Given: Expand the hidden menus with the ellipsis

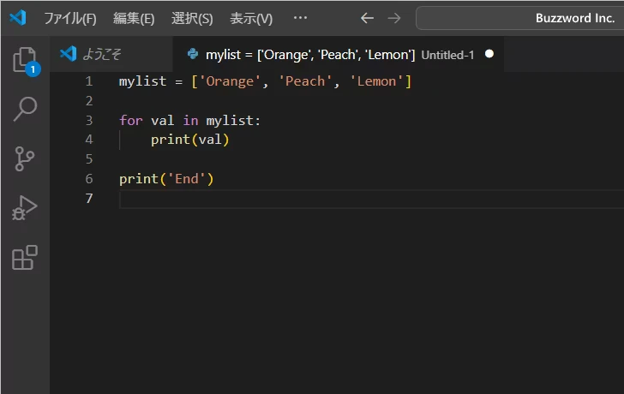Looking at the screenshot, I should tap(300, 18).
